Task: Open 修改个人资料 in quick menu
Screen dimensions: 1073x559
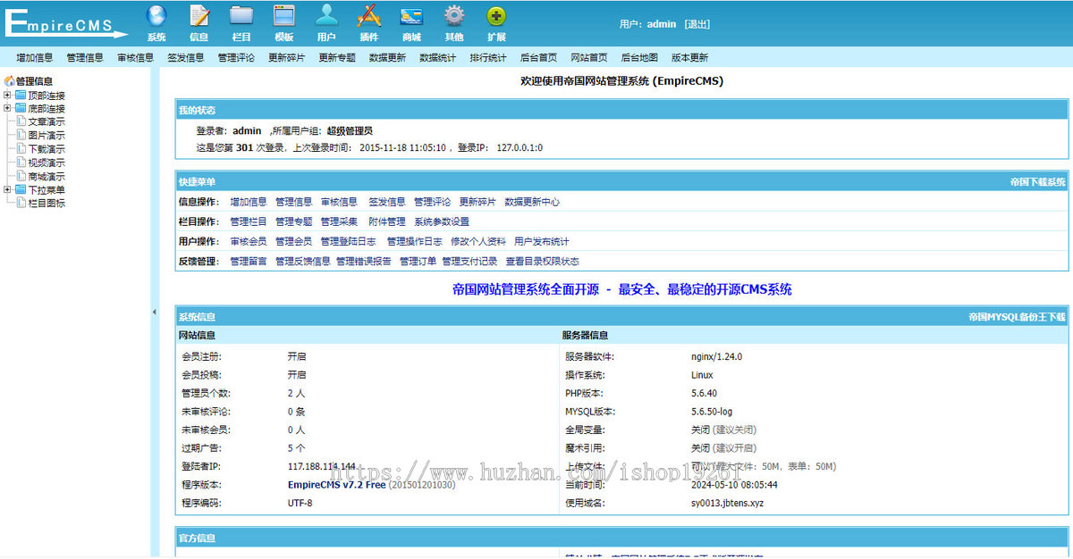Action: tap(478, 241)
